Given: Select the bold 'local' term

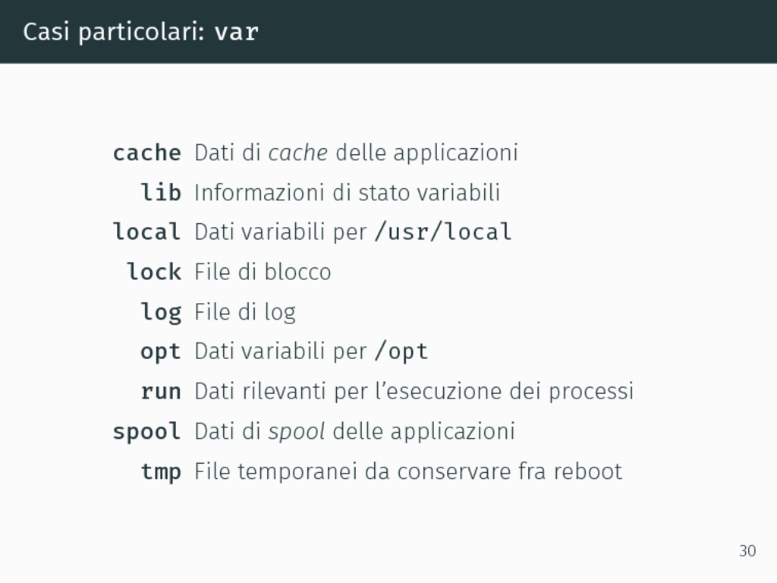Looking at the screenshot, I should click(x=147, y=232).
